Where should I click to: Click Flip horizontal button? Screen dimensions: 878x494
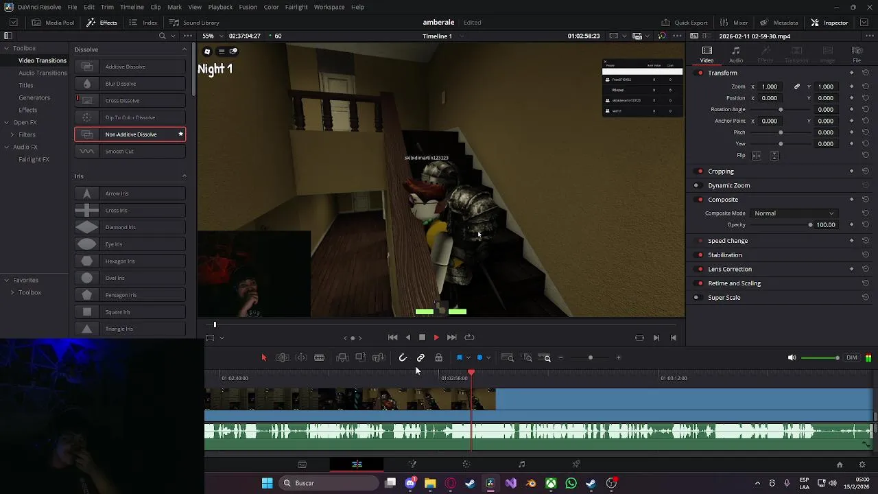[757, 156]
